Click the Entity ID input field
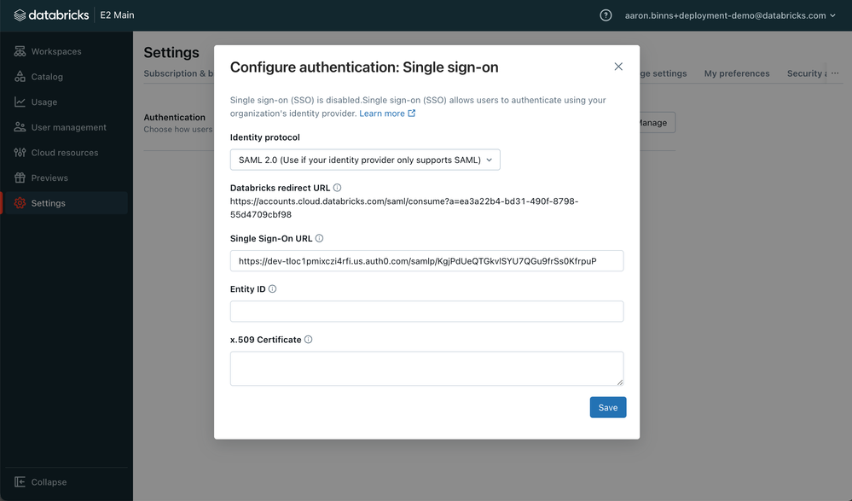 click(426, 312)
